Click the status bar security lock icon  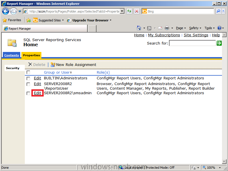coord(194,168)
